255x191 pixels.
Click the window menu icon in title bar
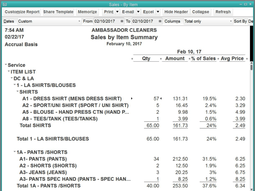(4, 4)
